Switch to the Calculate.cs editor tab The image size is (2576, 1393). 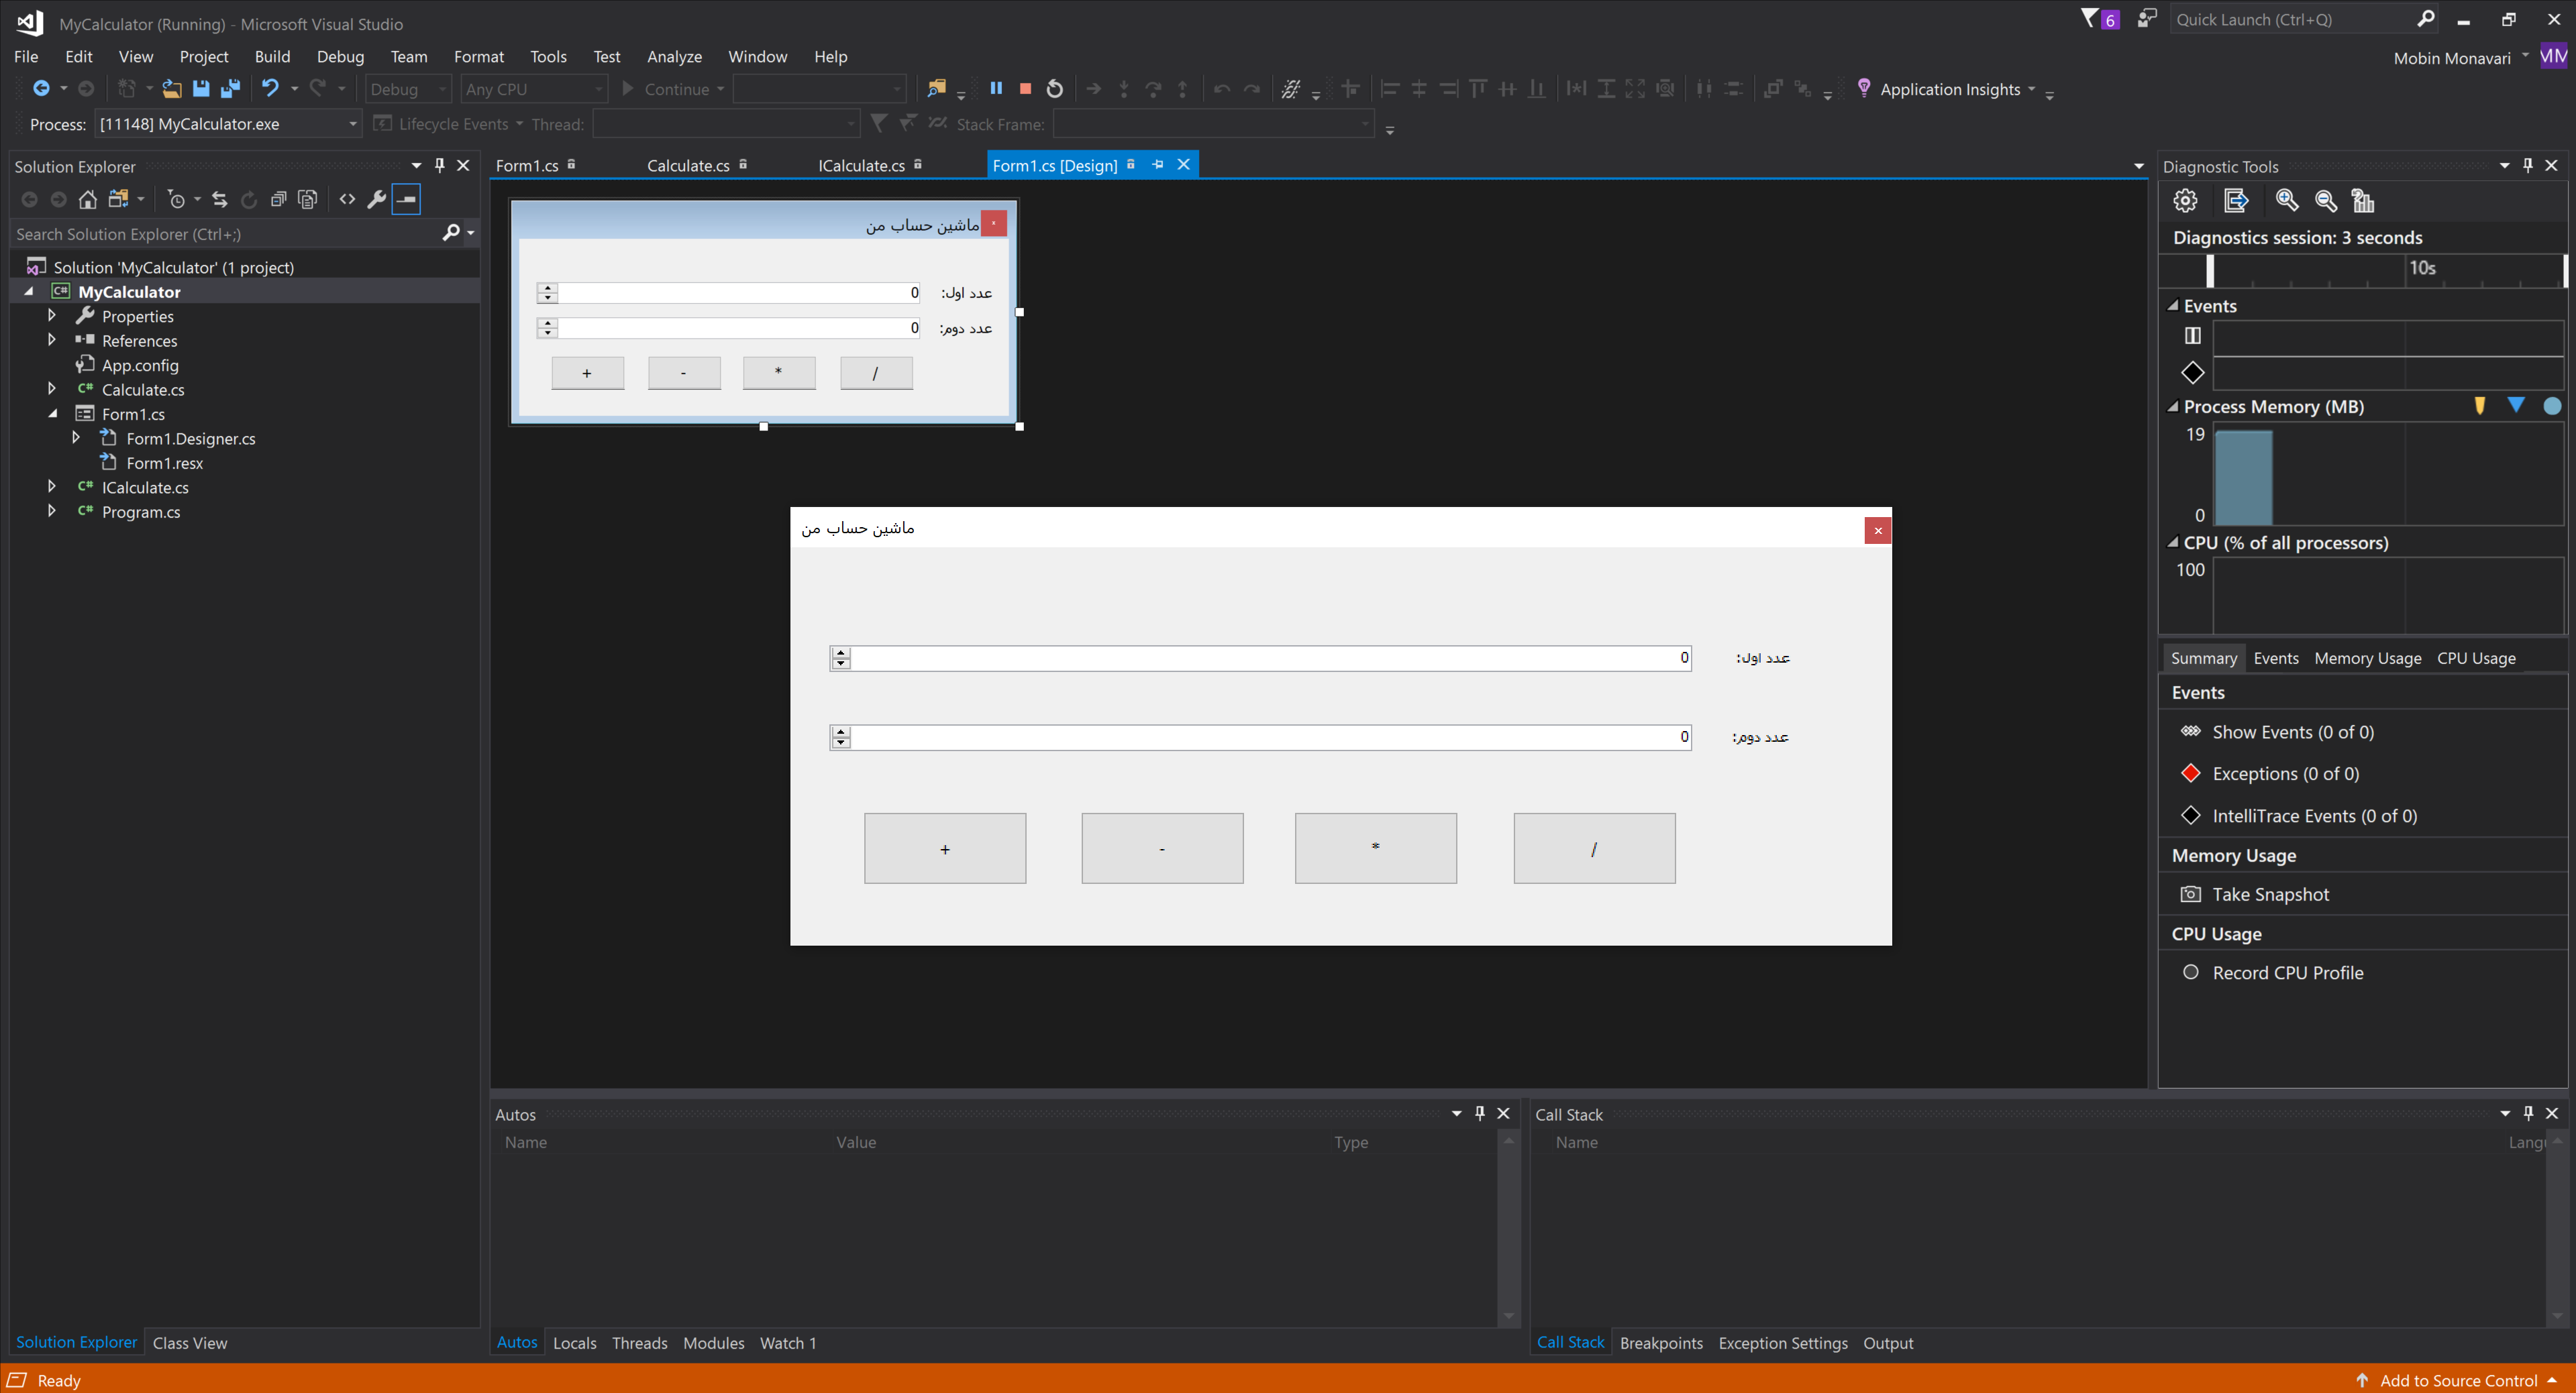click(688, 166)
